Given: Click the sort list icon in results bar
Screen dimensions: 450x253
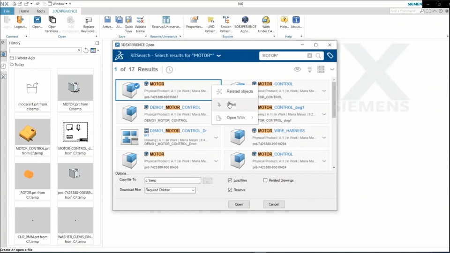Looking at the screenshot, I should (310, 69).
